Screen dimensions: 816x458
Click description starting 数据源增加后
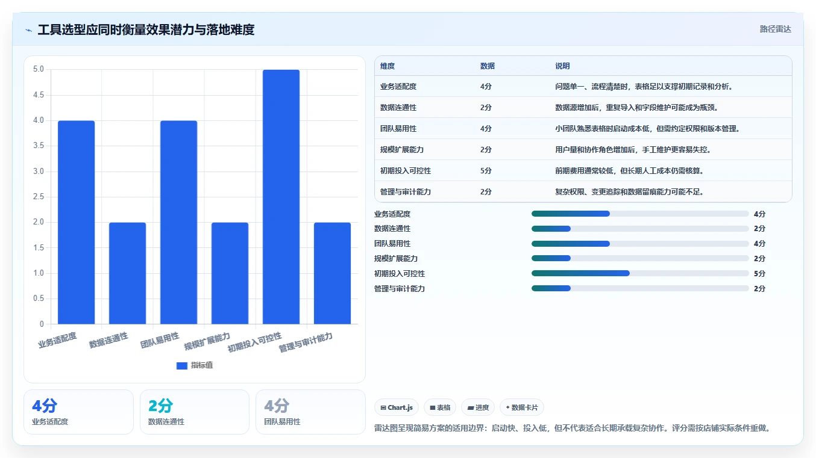tap(636, 108)
